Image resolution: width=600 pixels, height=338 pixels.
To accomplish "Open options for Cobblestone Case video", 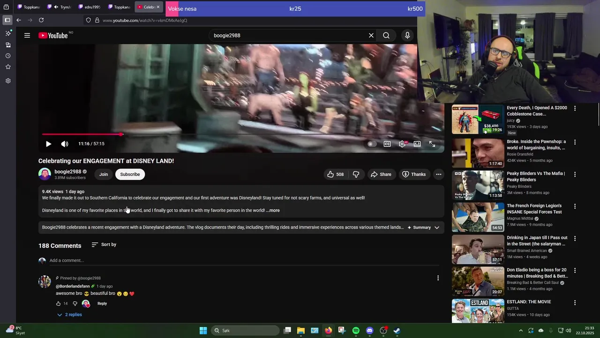I will 575,108.
